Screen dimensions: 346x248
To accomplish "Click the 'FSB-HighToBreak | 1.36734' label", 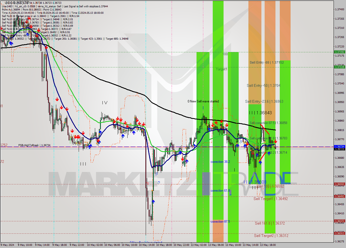I will pos(34,145).
